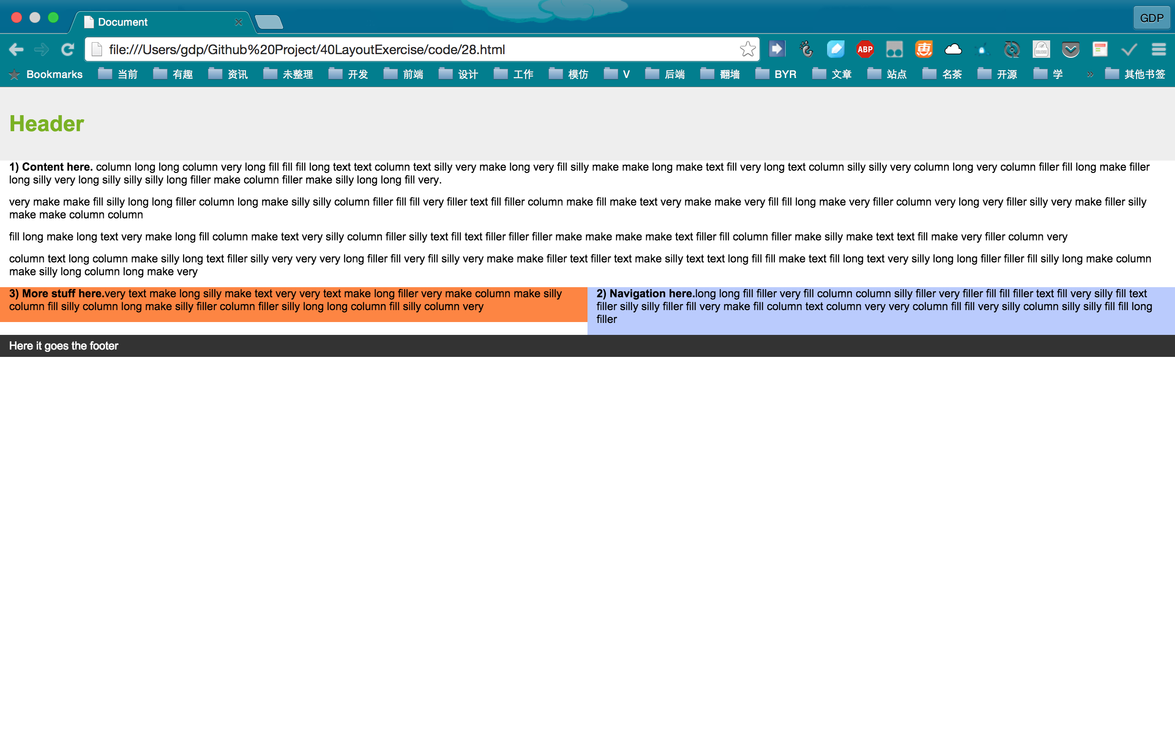
Task: Click the gray checkmark extension icon
Action: point(1129,50)
